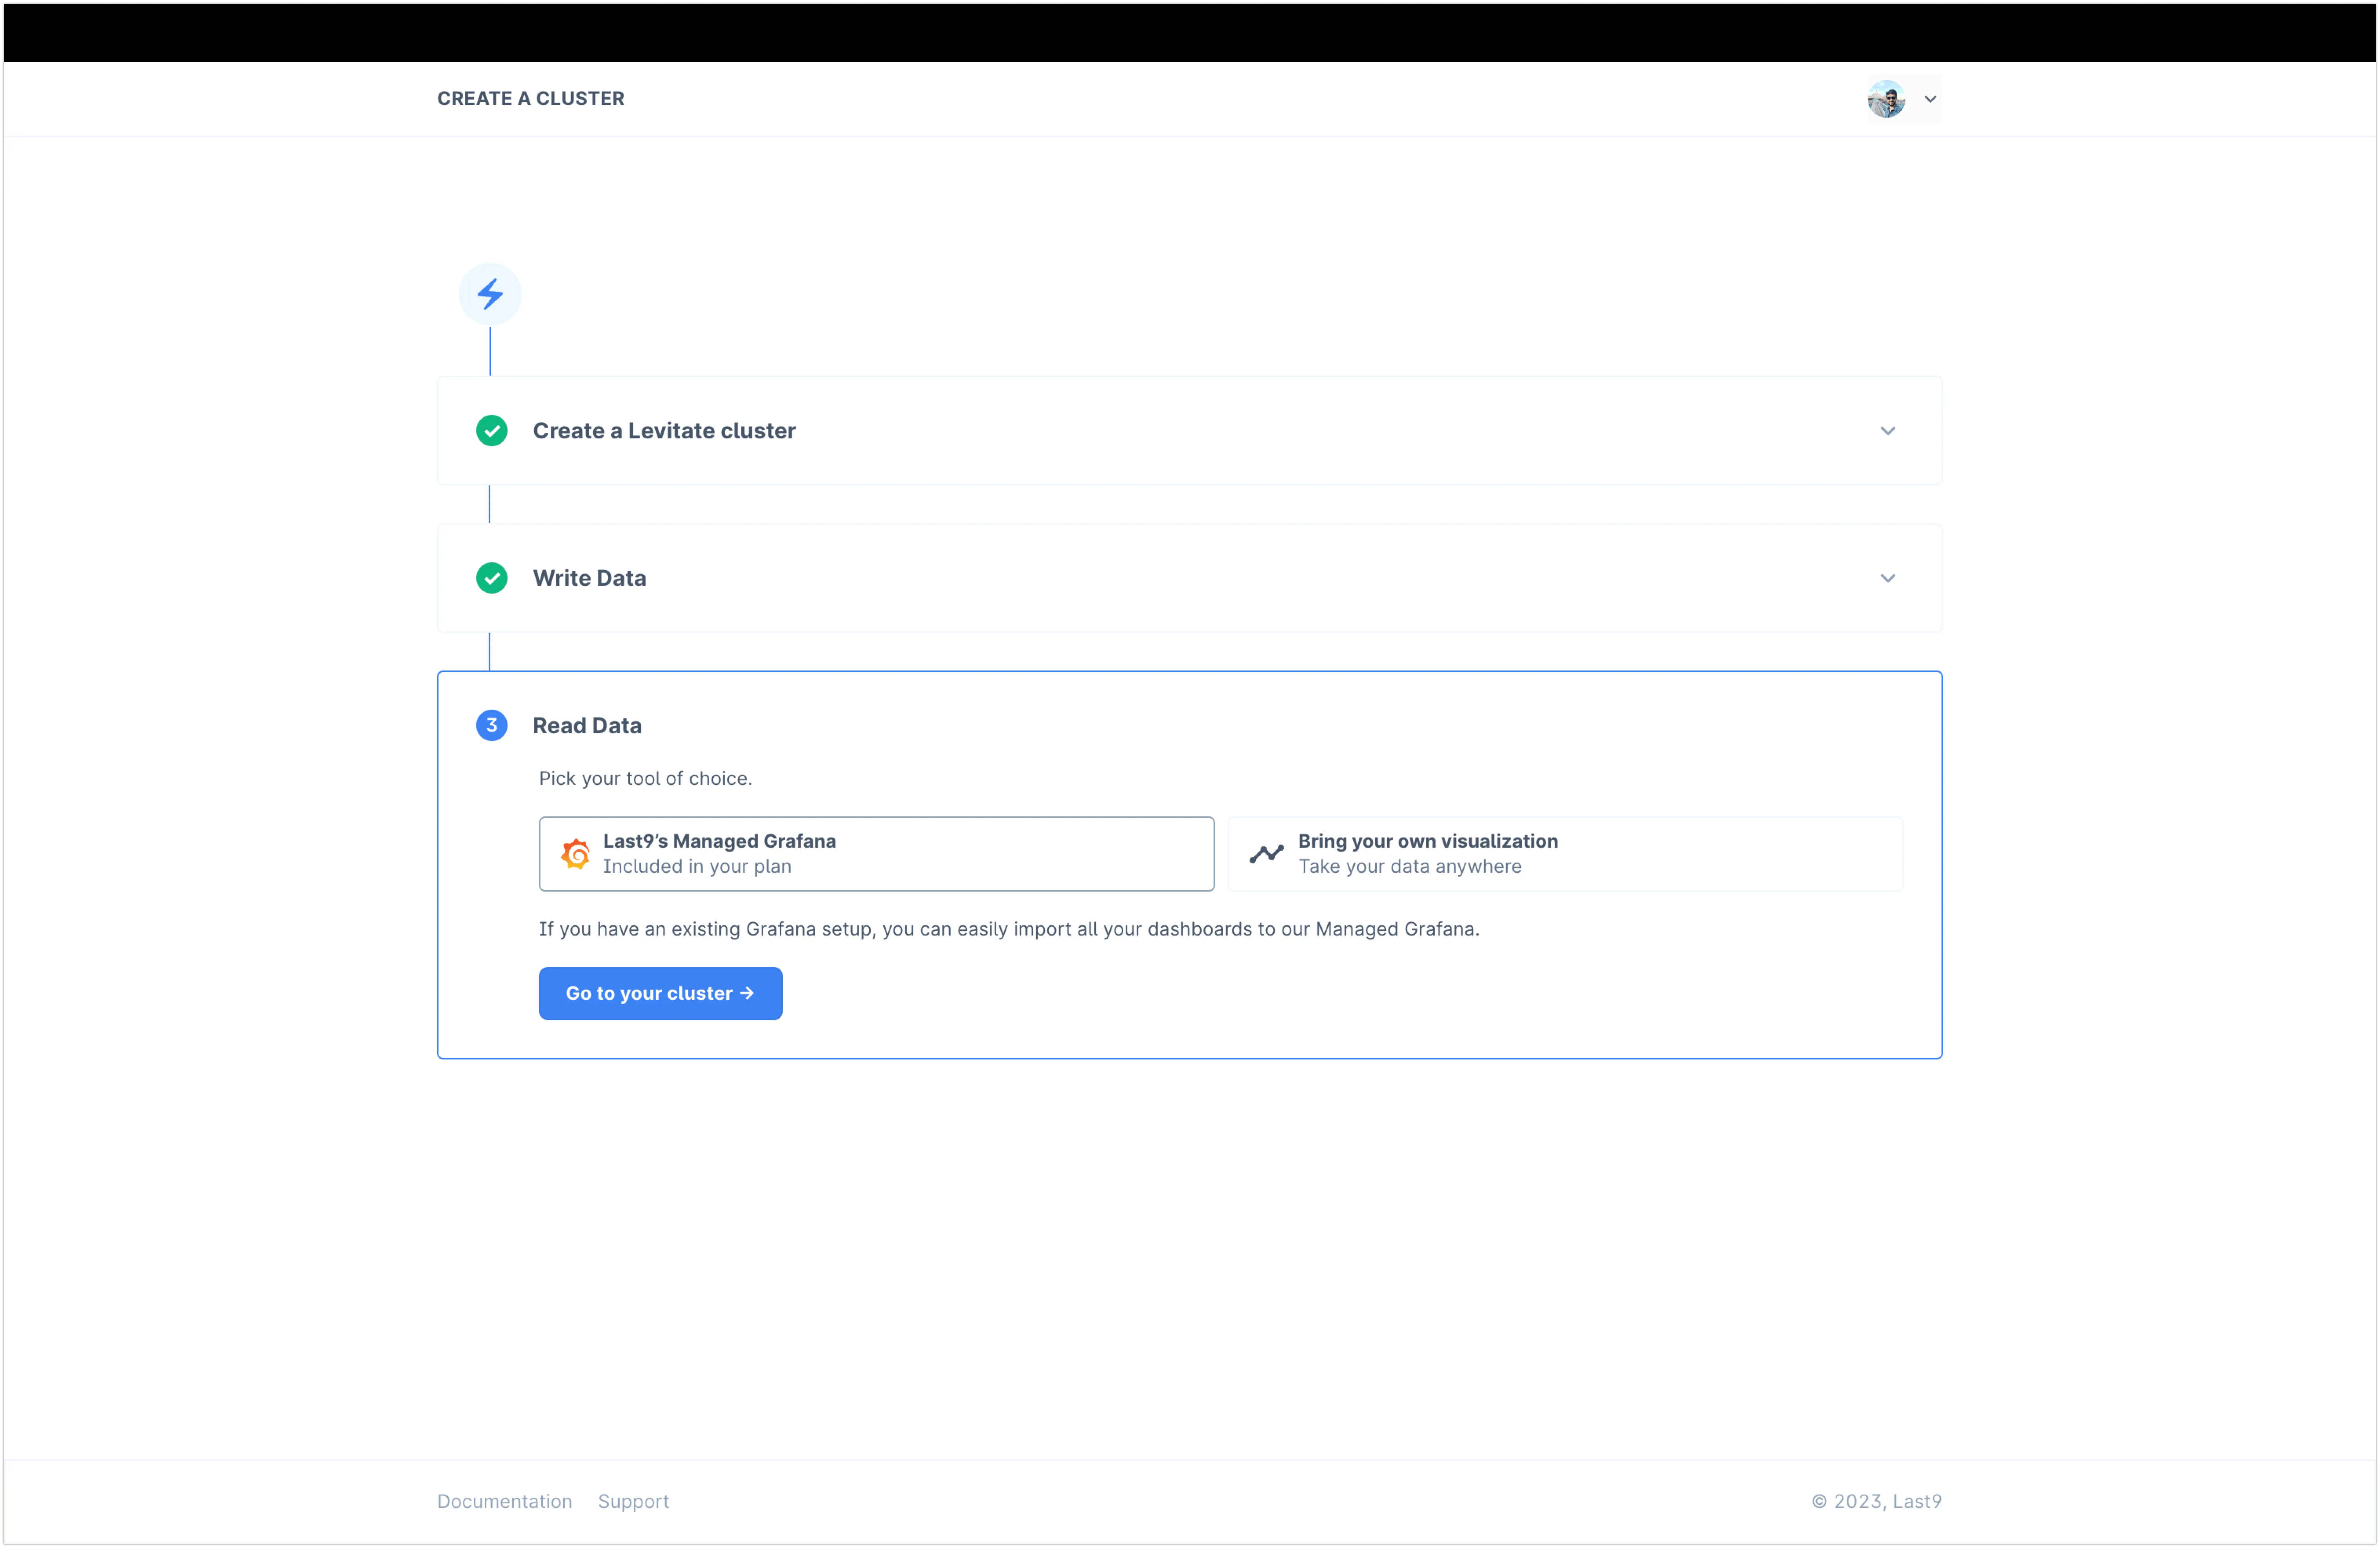Open the account dropdown arrow next to avatar
The height and width of the screenshot is (1548, 2380).
1930,99
